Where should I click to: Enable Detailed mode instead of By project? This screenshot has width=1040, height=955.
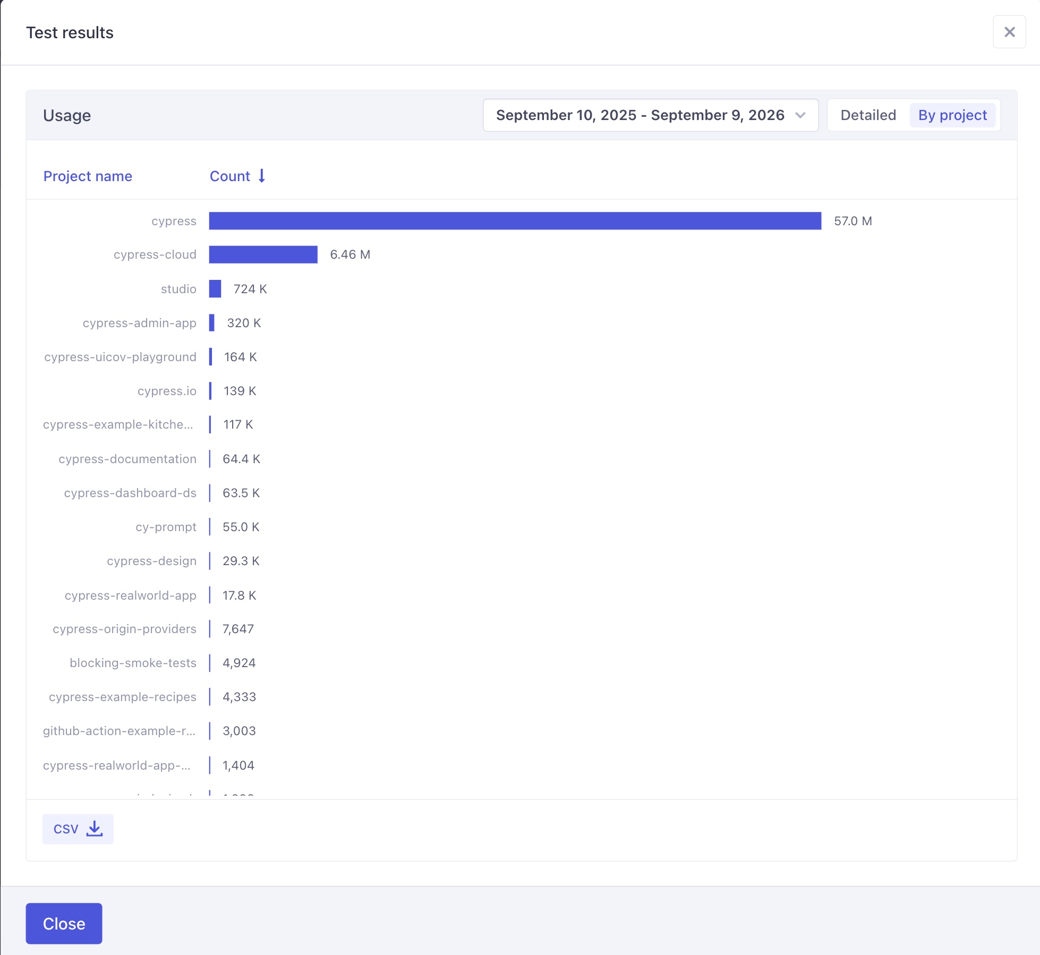[867, 115]
